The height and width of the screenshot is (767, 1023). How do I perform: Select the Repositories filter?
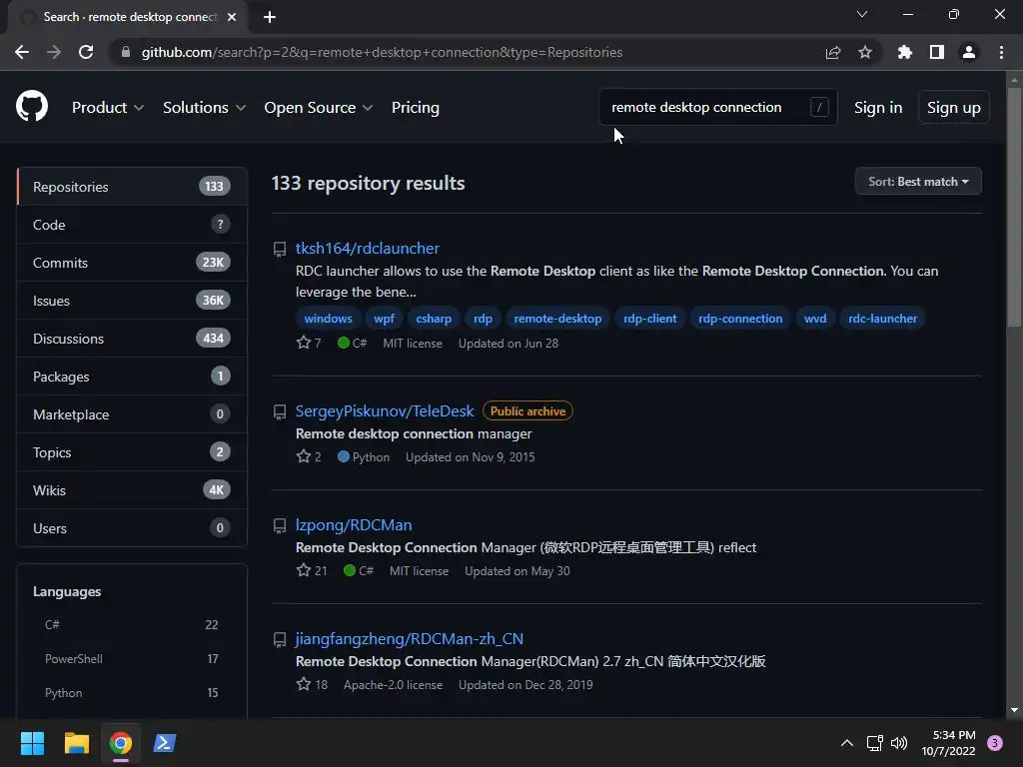pos(132,187)
